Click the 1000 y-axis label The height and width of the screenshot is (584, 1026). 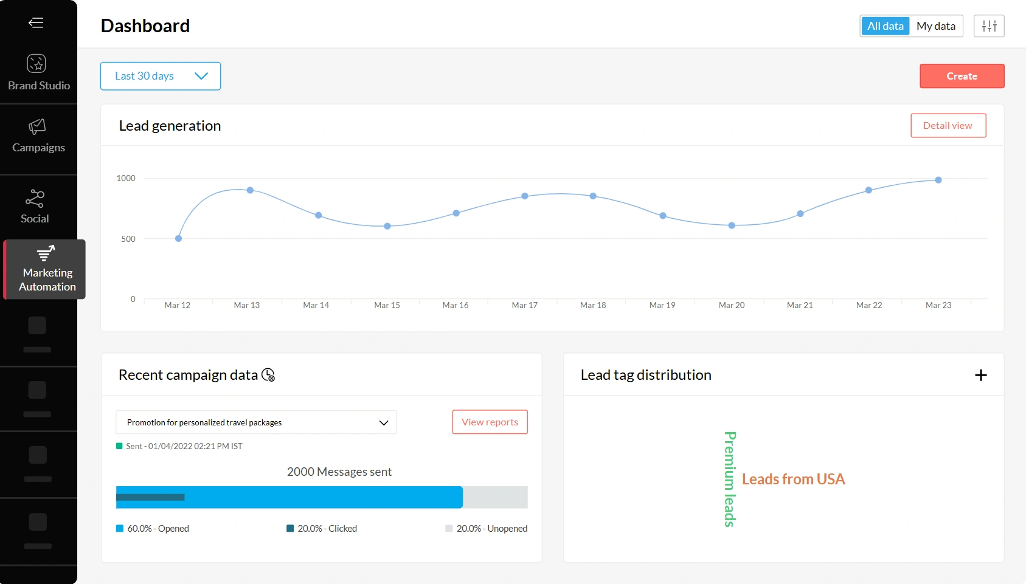tap(126, 178)
